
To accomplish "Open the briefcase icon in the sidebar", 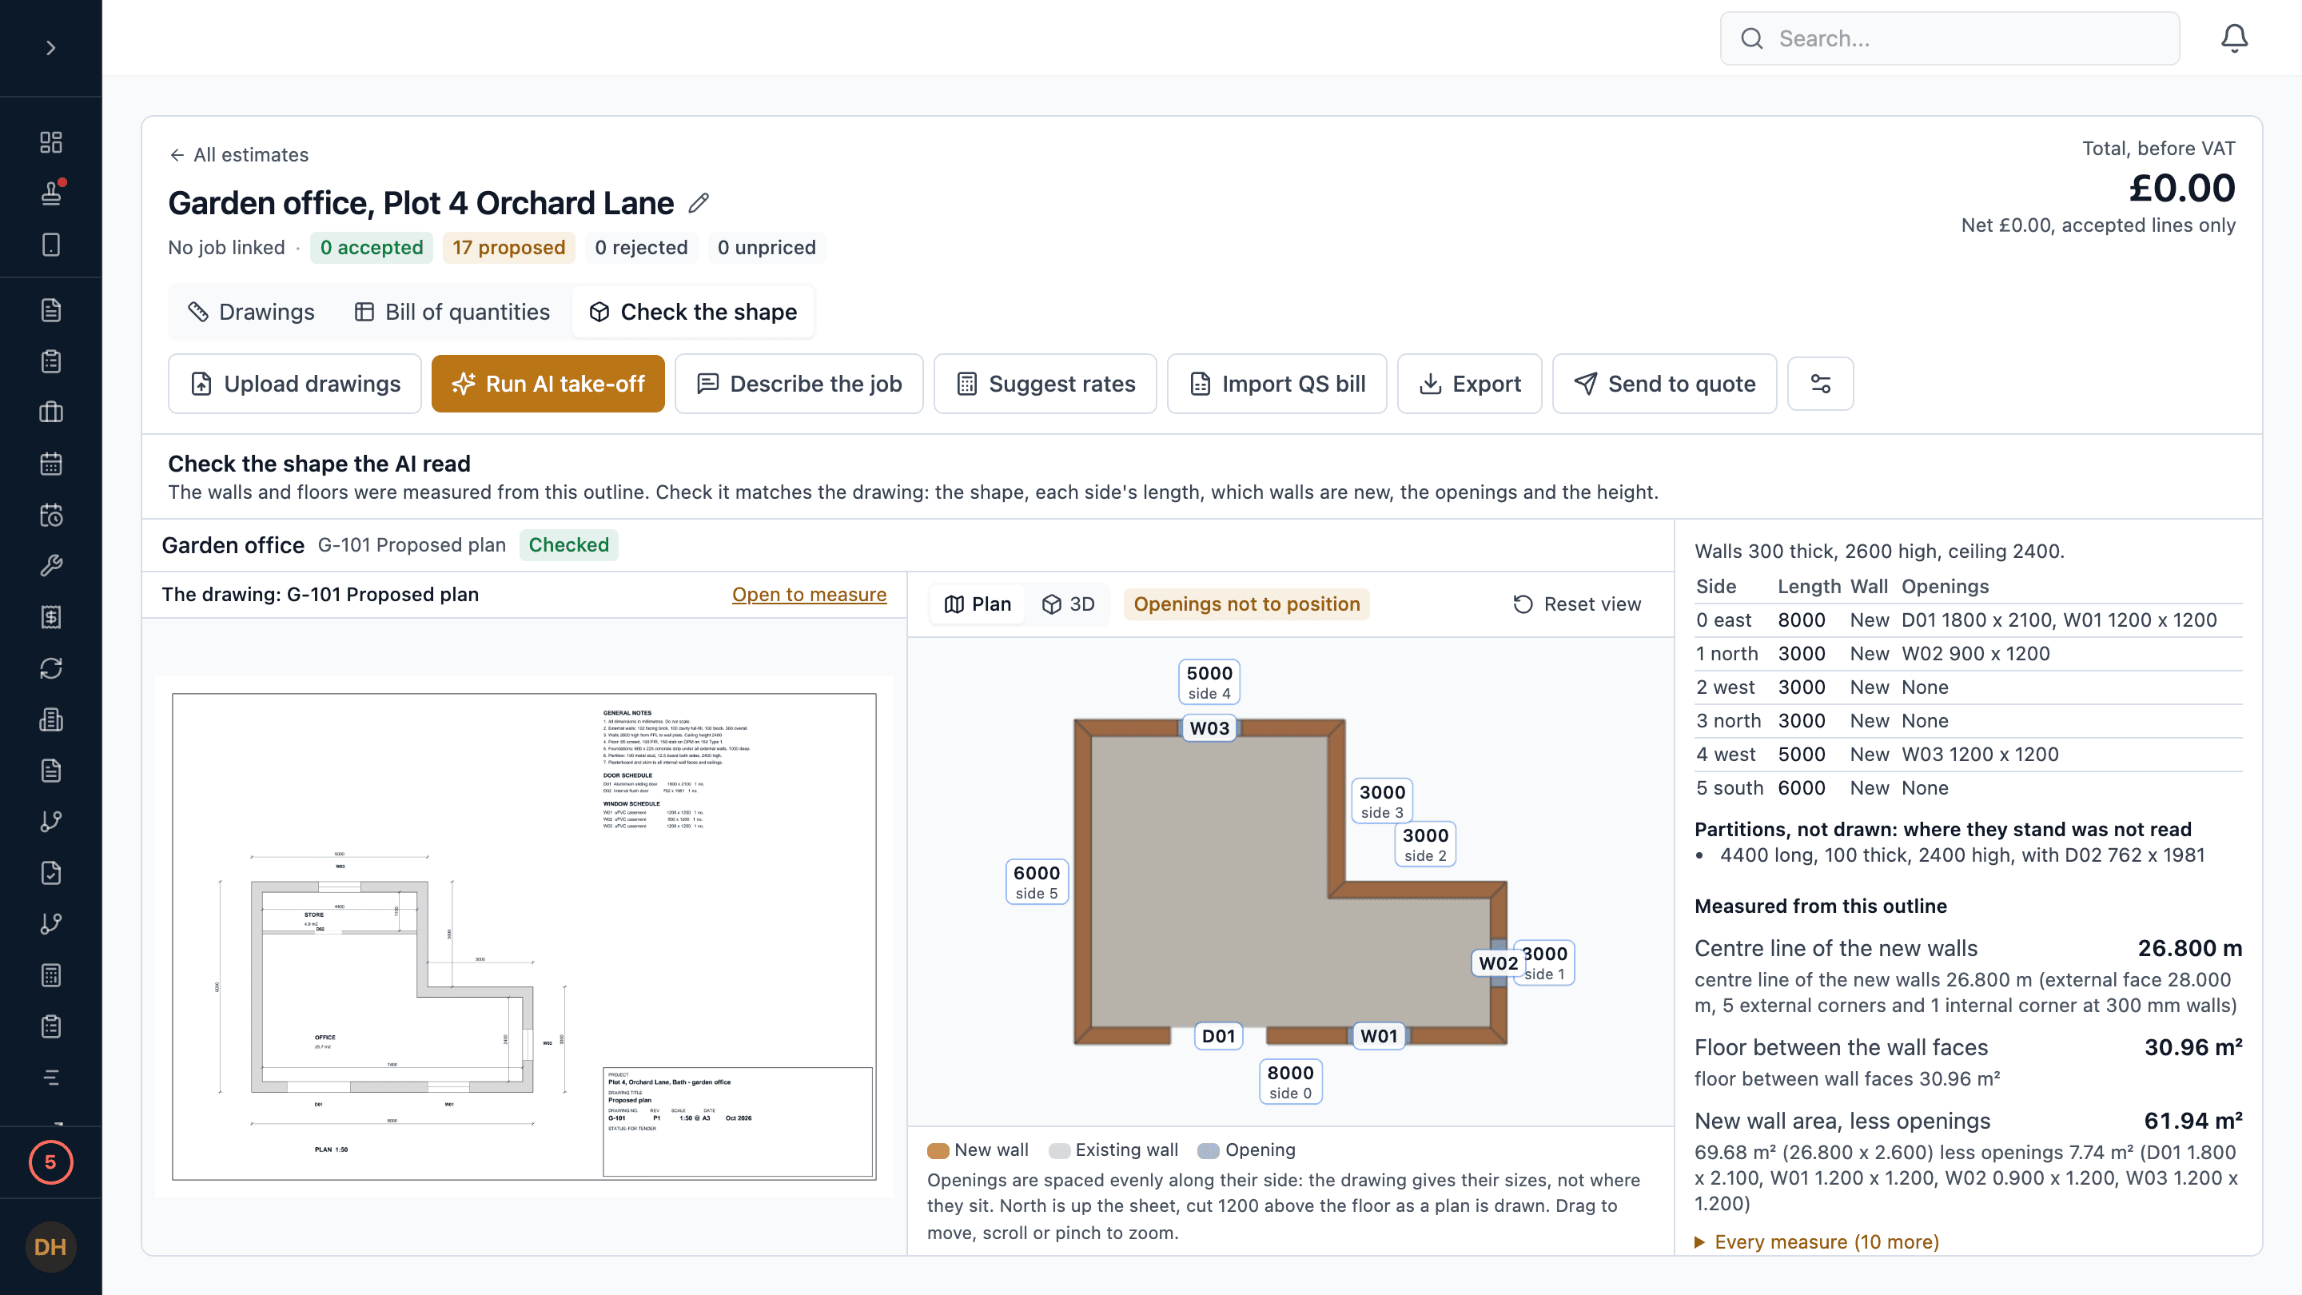I will click(51, 412).
